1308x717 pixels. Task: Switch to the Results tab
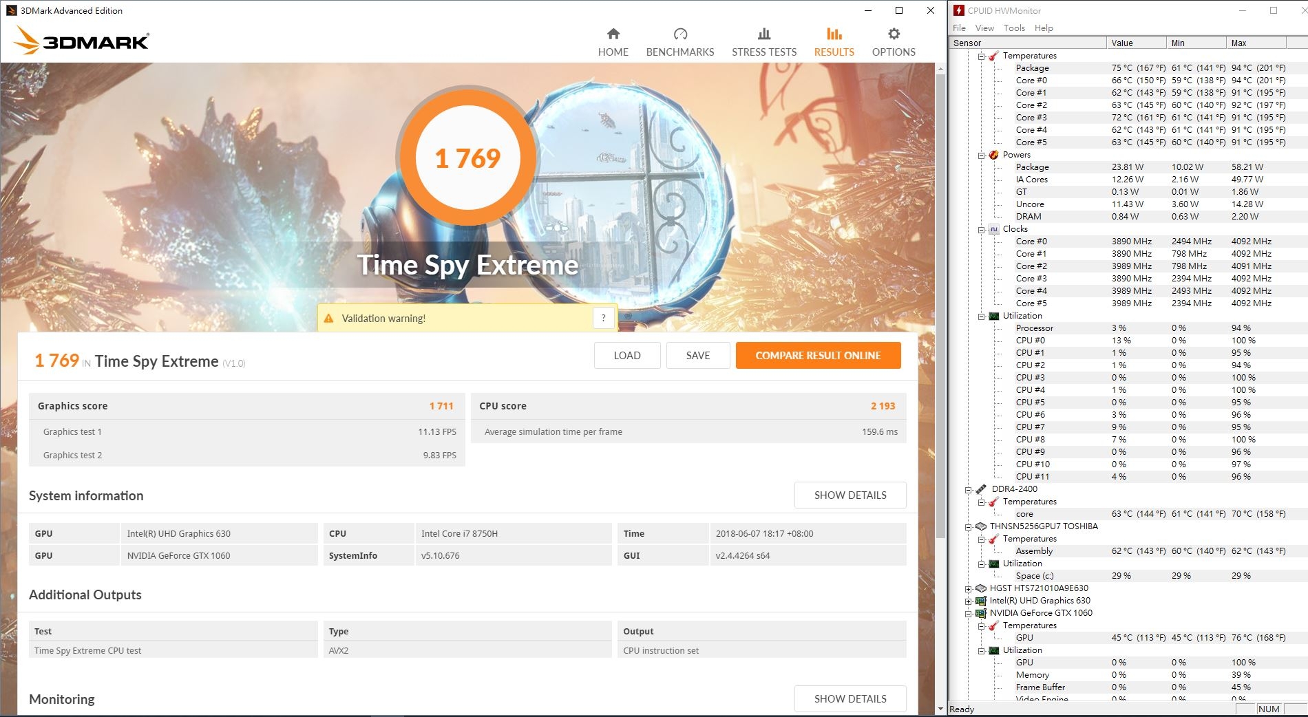pyautogui.click(x=834, y=42)
